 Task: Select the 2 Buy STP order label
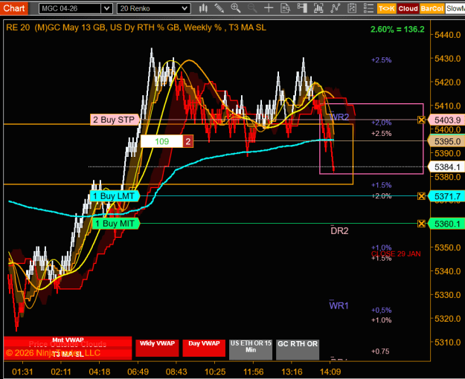[115, 120]
